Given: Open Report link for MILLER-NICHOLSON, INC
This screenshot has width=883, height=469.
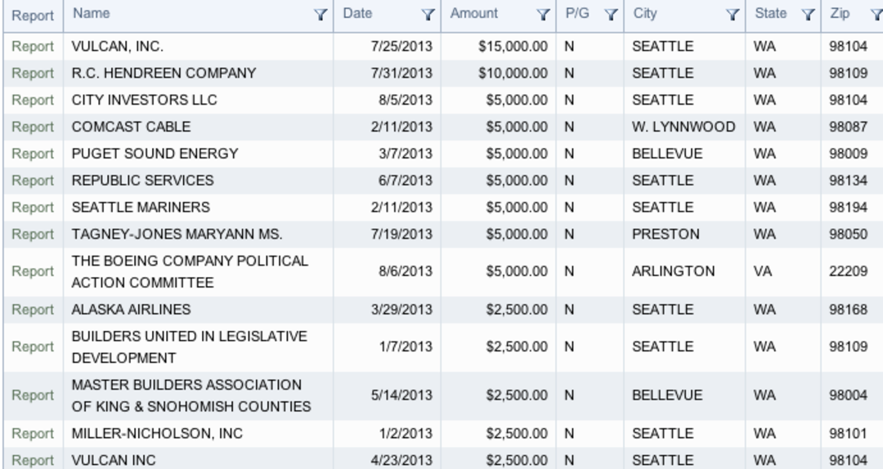Looking at the screenshot, I should tap(33, 434).
